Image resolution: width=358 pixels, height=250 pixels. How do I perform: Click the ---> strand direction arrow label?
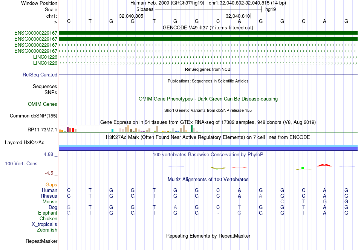coord(53,22)
